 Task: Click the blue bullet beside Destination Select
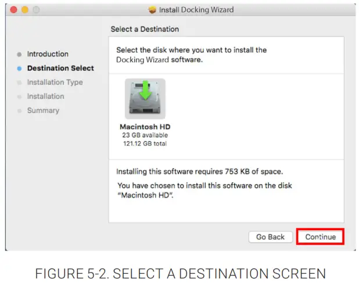pyautogui.click(x=20, y=69)
